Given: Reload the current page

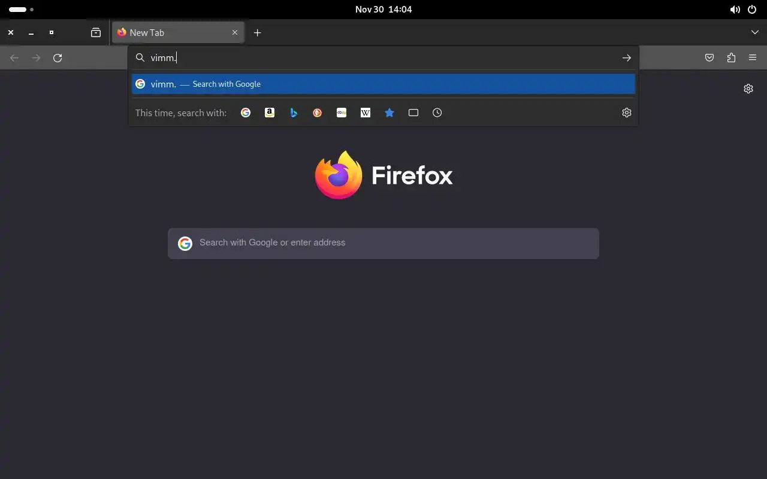Looking at the screenshot, I should pyautogui.click(x=58, y=58).
